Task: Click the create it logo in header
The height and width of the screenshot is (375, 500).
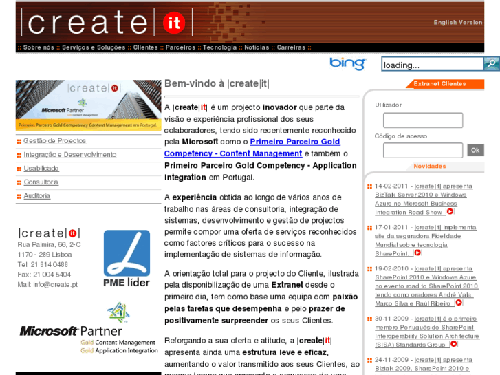Action: point(107,23)
